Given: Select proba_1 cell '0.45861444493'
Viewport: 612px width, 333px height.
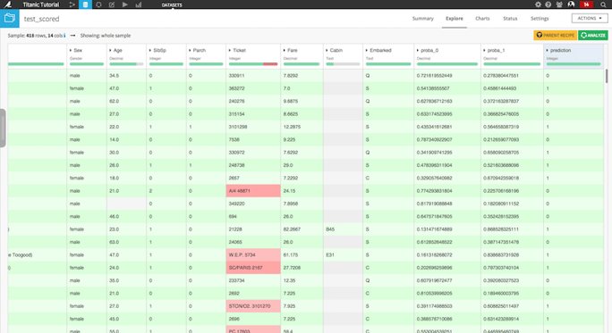Looking at the screenshot, I should point(512,88).
